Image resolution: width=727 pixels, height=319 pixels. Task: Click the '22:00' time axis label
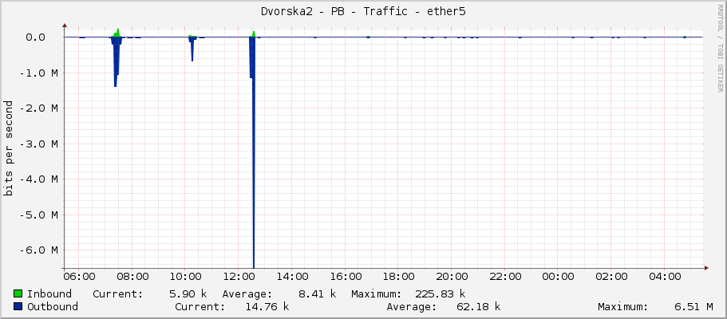pos(505,277)
